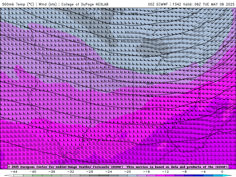Click the 5640 height contour label
The image size is (236, 177).
[150, 83]
